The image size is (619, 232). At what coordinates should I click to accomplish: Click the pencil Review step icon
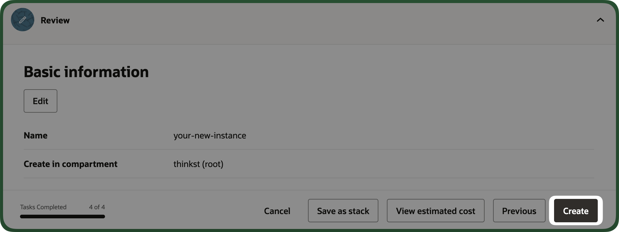[22, 20]
